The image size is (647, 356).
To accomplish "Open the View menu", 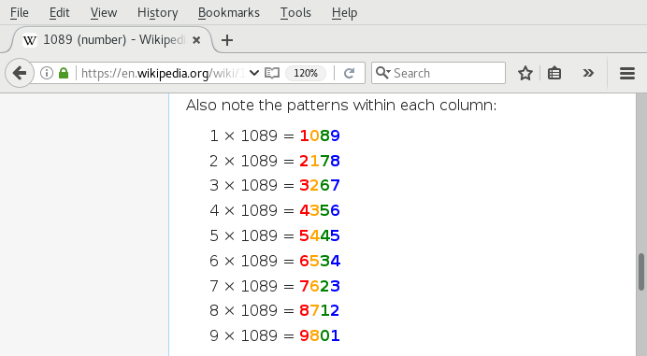I will [x=104, y=13].
